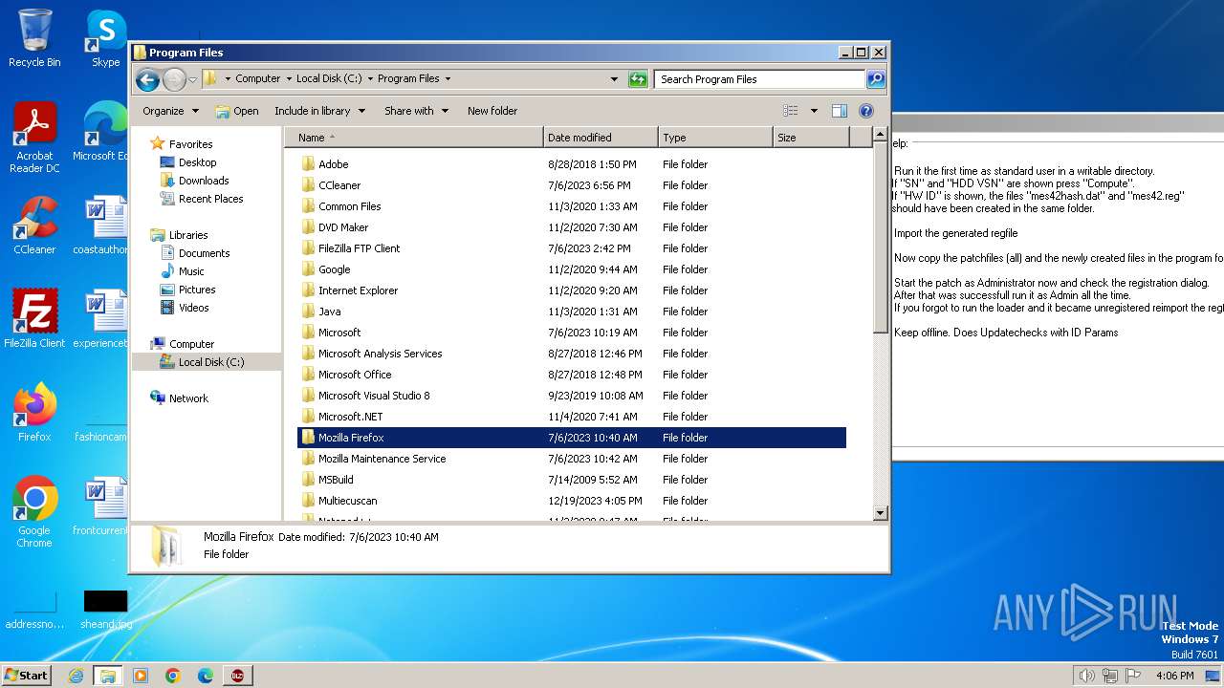Click the Forward navigation arrow in Explorer
This screenshot has height=688, width=1224.
pyautogui.click(x=174, y=79)
